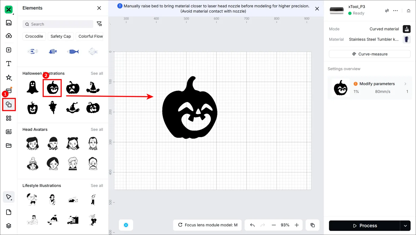Click the pumpkin thumbnail in Settings overview
Image resolution: width=416 pixels, height=235 pixels.
pyautogui.click(x=341, y=88)
